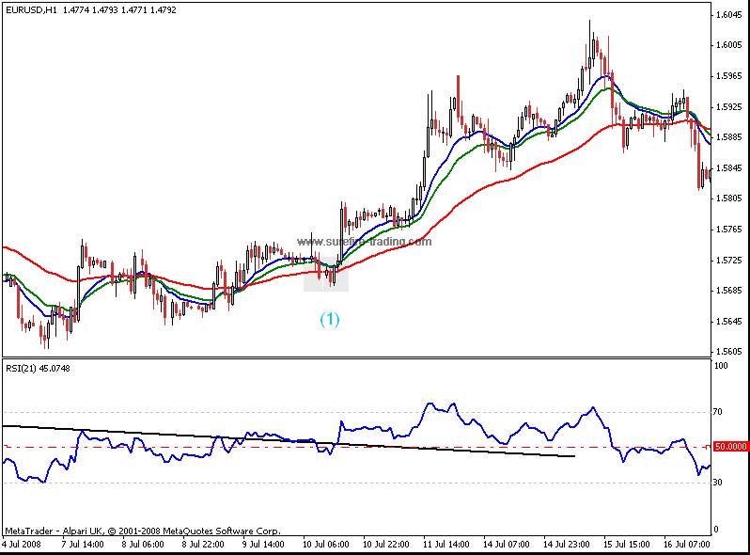Viewport: 750px width, 555px height.
Task: Select the 1.6045 price axis label
Action: click(x=729, y=15)
